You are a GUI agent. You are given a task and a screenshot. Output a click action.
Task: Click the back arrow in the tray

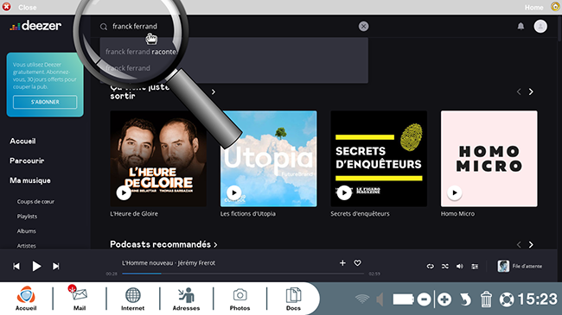click(x=465, y=299)
